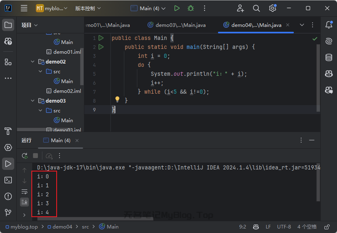Image resolution: width=337 pixels, height=233 pixels.
Task: Open the Structure tool window icon
Action: 8,62
